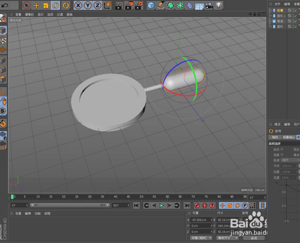This screenshot has height=243, width=300.
Task: Click Render to Picture Viewer icon
Action: [129, 5]
